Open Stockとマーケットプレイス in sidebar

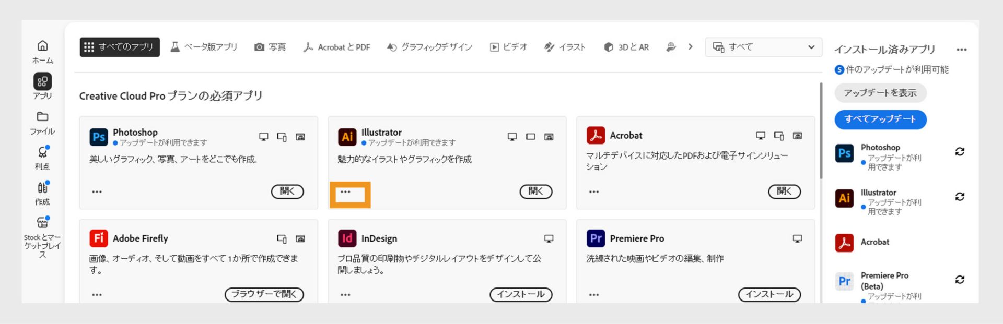coord(42,237)
